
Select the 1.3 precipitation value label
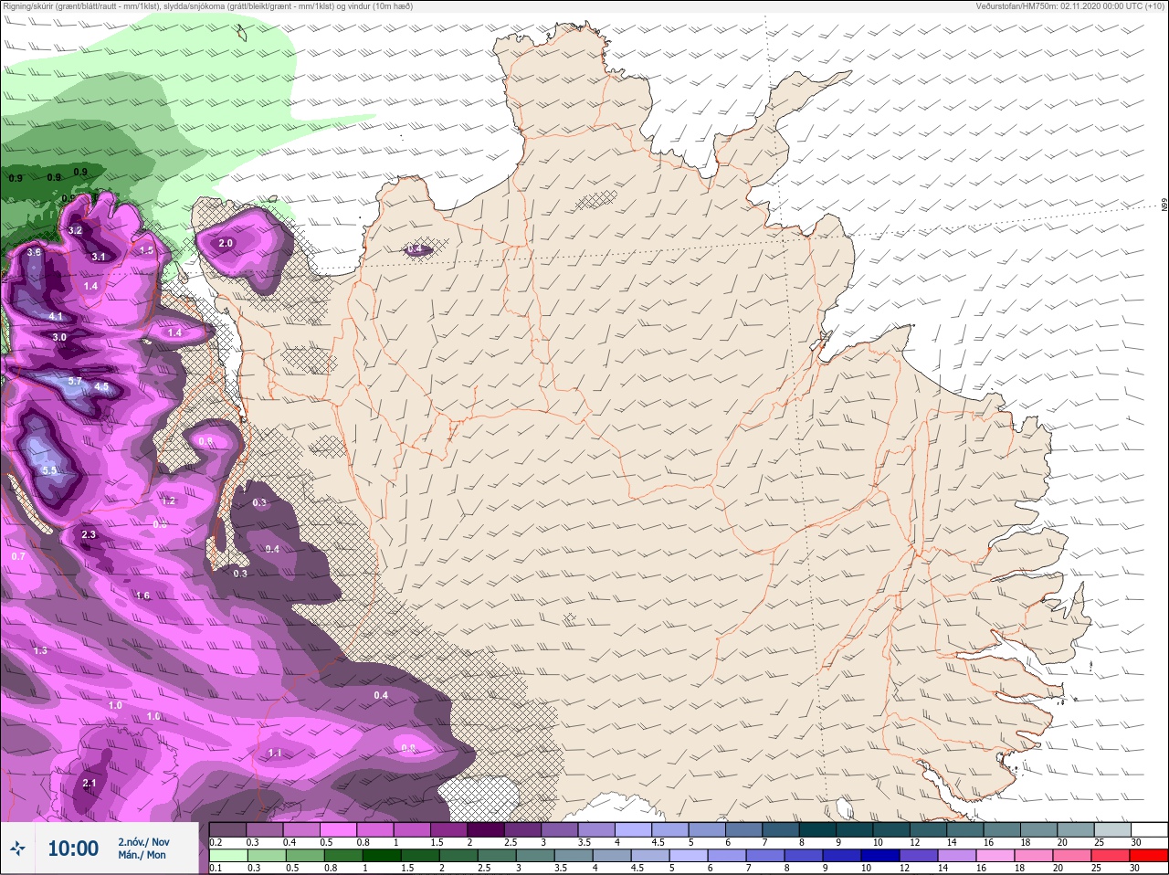pyautogui.click(x=40, y=651)
